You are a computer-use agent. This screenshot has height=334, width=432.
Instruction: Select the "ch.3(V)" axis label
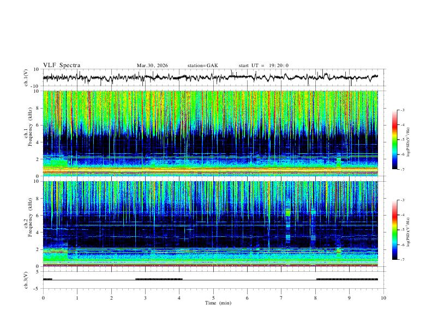pyautogui.click(x=26, y=280)
